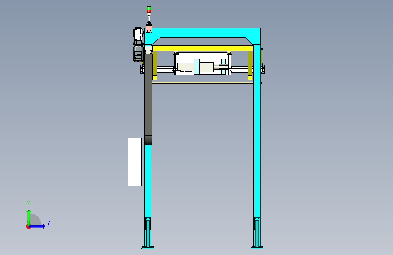Screen dimensions: 393x255
Task: Select the thin lower yellow rail
Action: pos(203,83)
